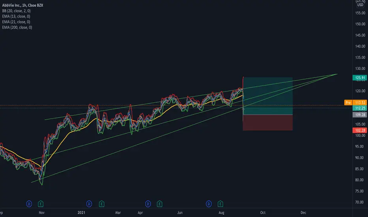Click the February earnings E marker
Screen dimensions: 368x217
pos(101,204)
